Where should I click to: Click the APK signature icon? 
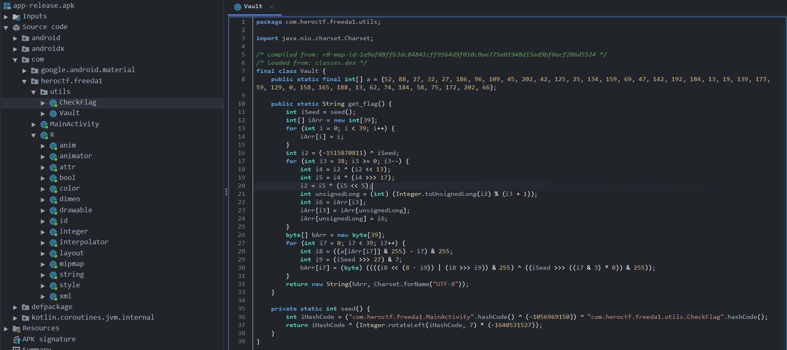pos(16,339)
